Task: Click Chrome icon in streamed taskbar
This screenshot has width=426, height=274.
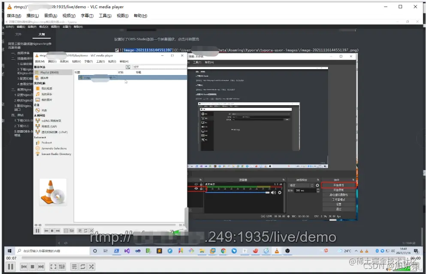Action: pos(224,251)
